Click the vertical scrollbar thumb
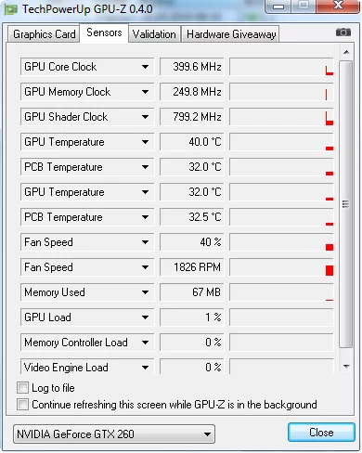 [346, 204]
